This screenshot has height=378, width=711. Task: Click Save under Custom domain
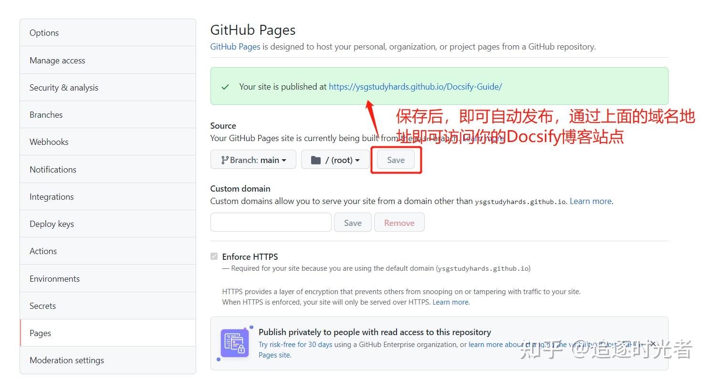tap(353, 222)
